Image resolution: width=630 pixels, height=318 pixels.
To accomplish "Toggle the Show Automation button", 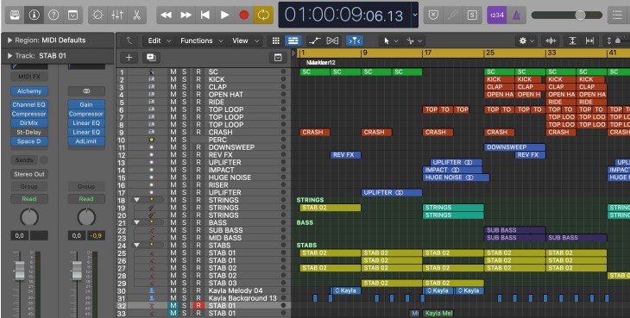I will (x=314, y=41).
